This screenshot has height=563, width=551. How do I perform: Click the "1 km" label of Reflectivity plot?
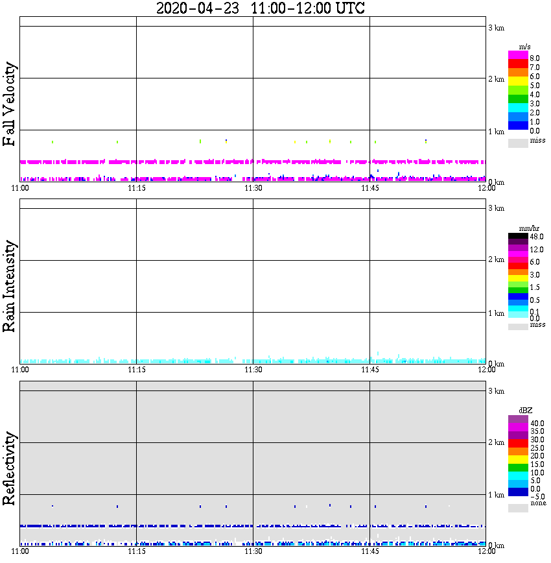[497, 495]
